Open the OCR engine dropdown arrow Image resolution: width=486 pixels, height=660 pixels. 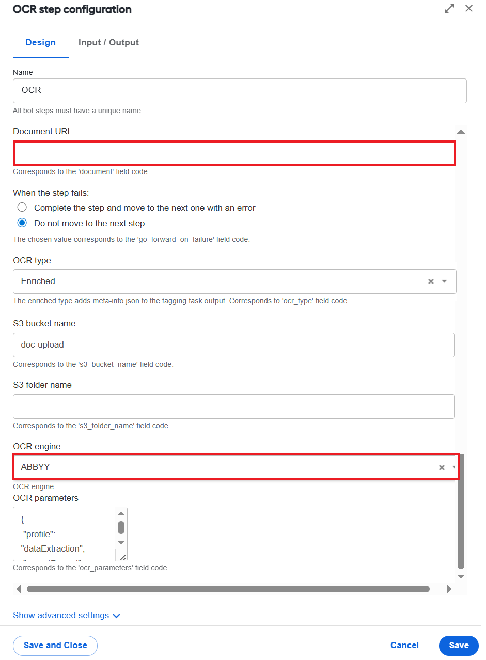coord(454,467)
